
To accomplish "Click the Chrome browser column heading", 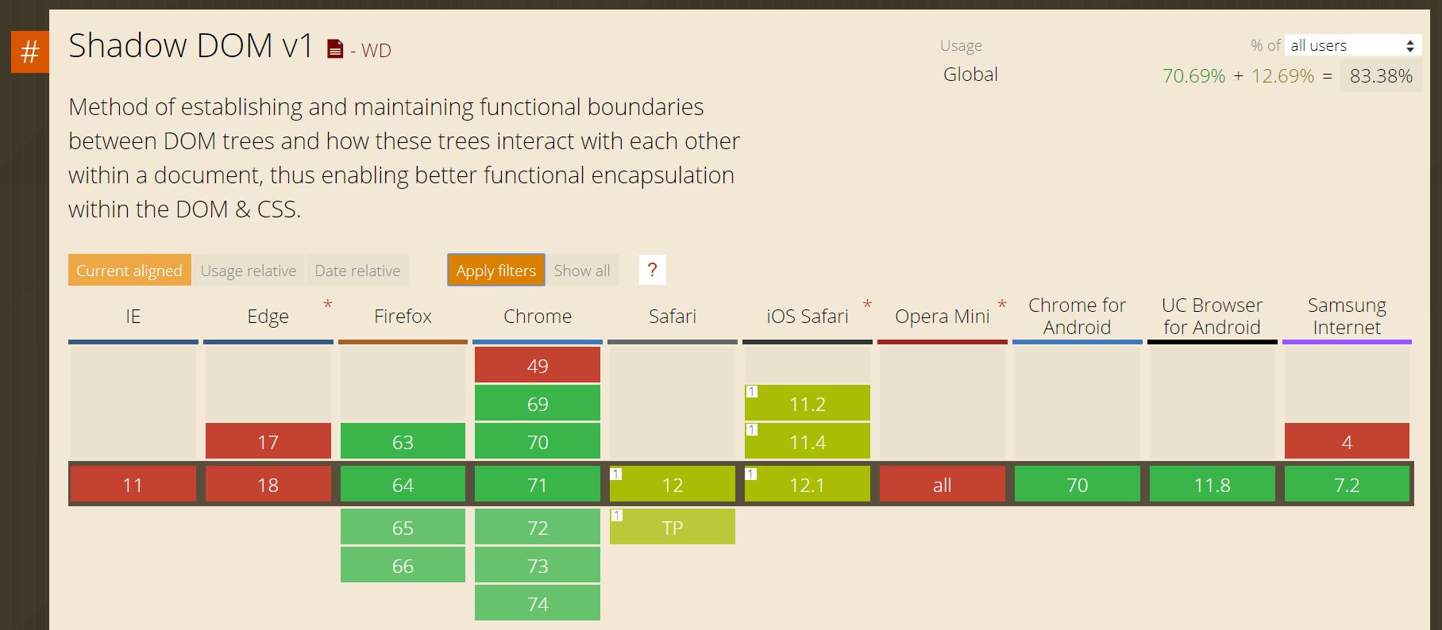I will 538,317.
